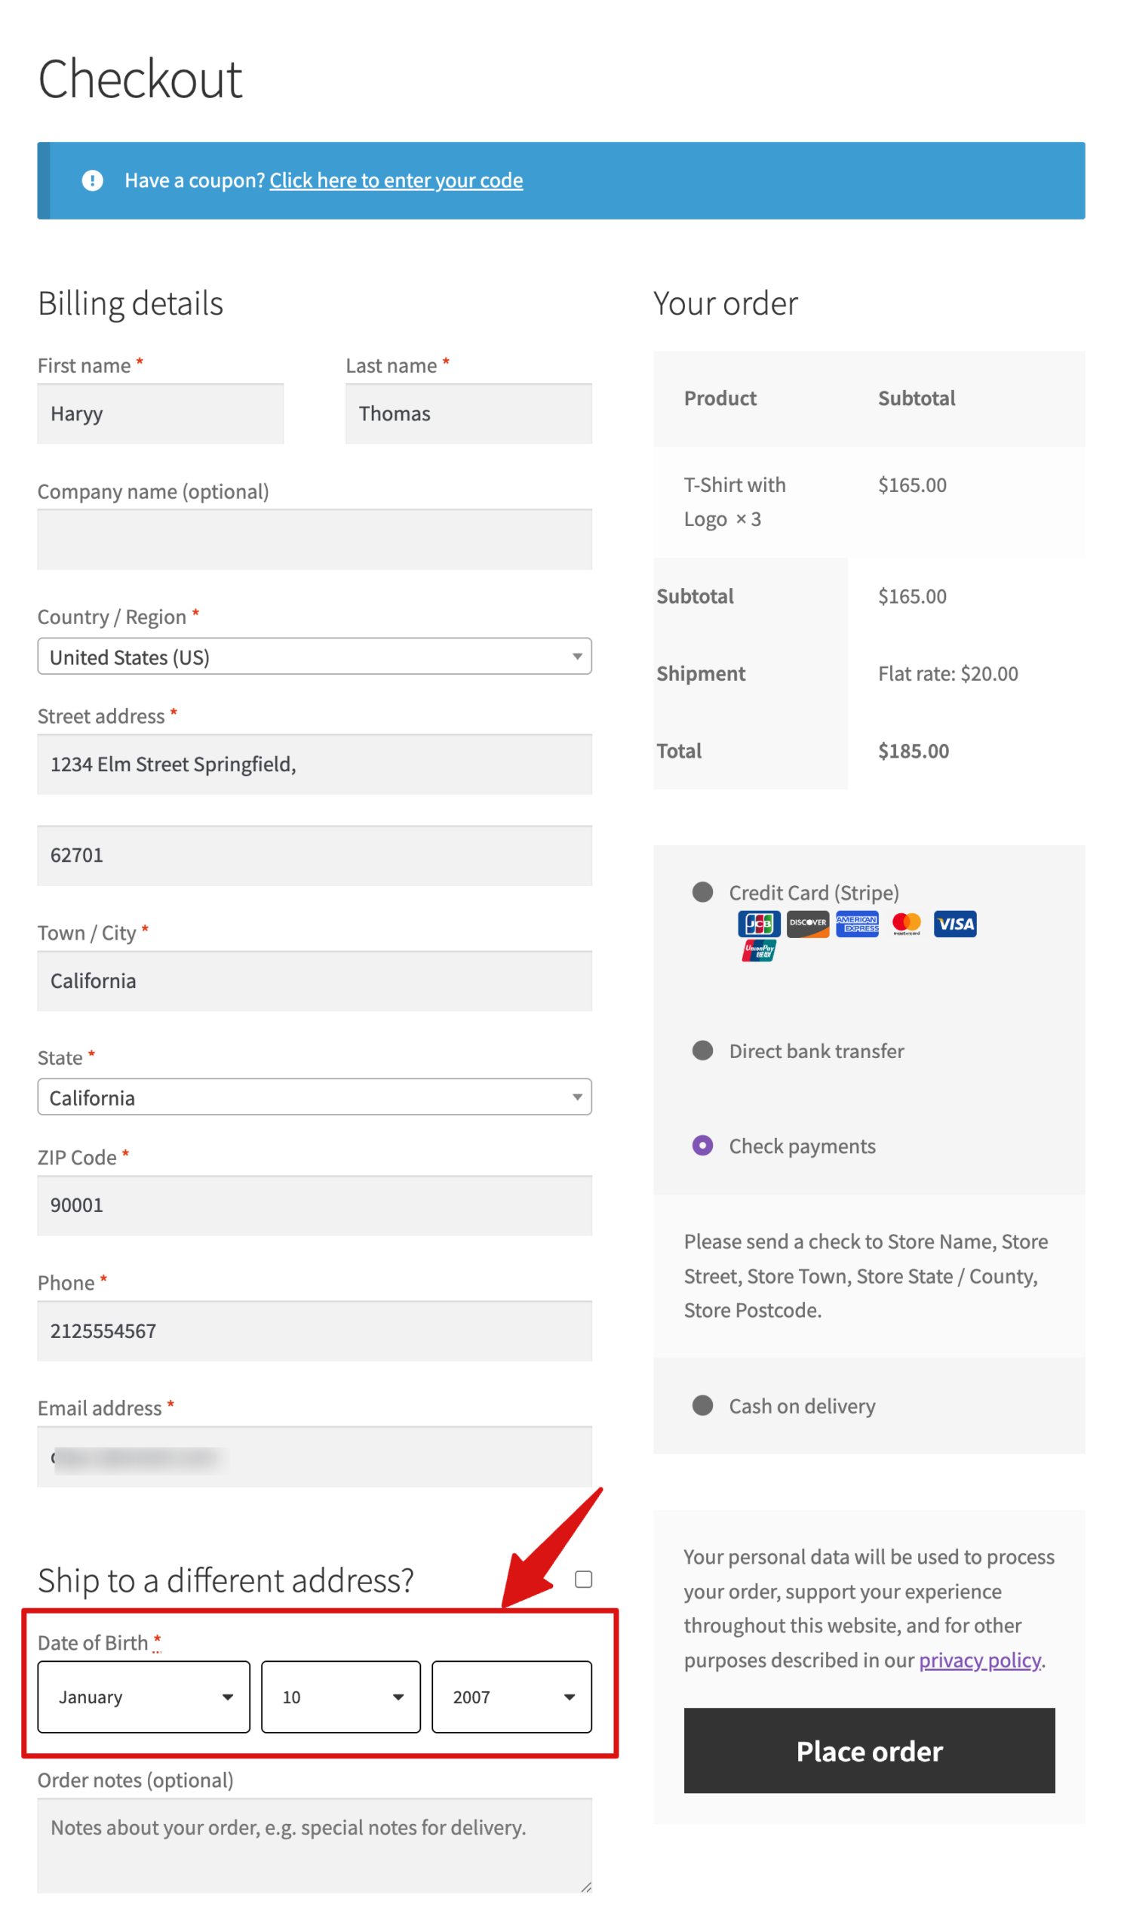Click the ZIP Code field showing 90001

pyautogui.click(x=314, y=1206)
